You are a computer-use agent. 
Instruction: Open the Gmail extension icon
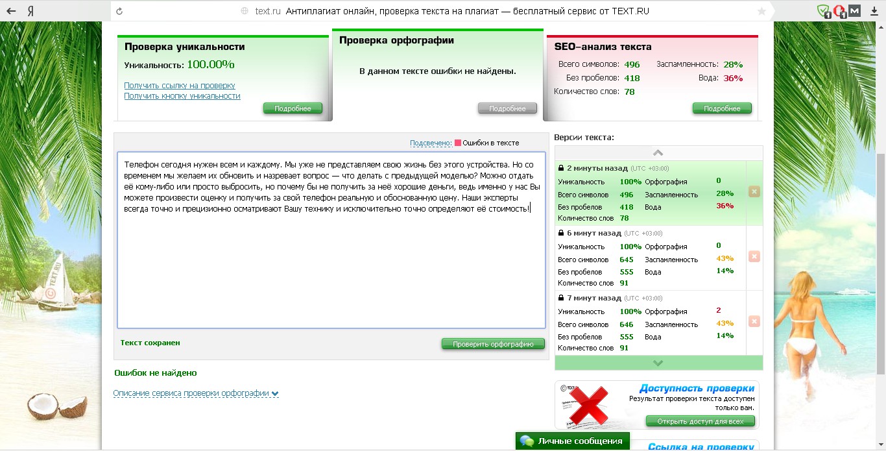(855, 11)
